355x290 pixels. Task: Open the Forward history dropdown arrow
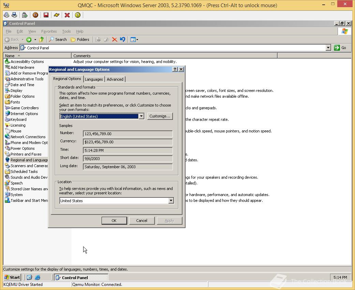[x=35, y=39]
